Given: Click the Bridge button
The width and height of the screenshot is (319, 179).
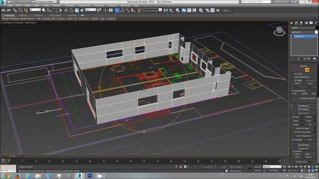Looking at the screenshot, I should 296,125.
